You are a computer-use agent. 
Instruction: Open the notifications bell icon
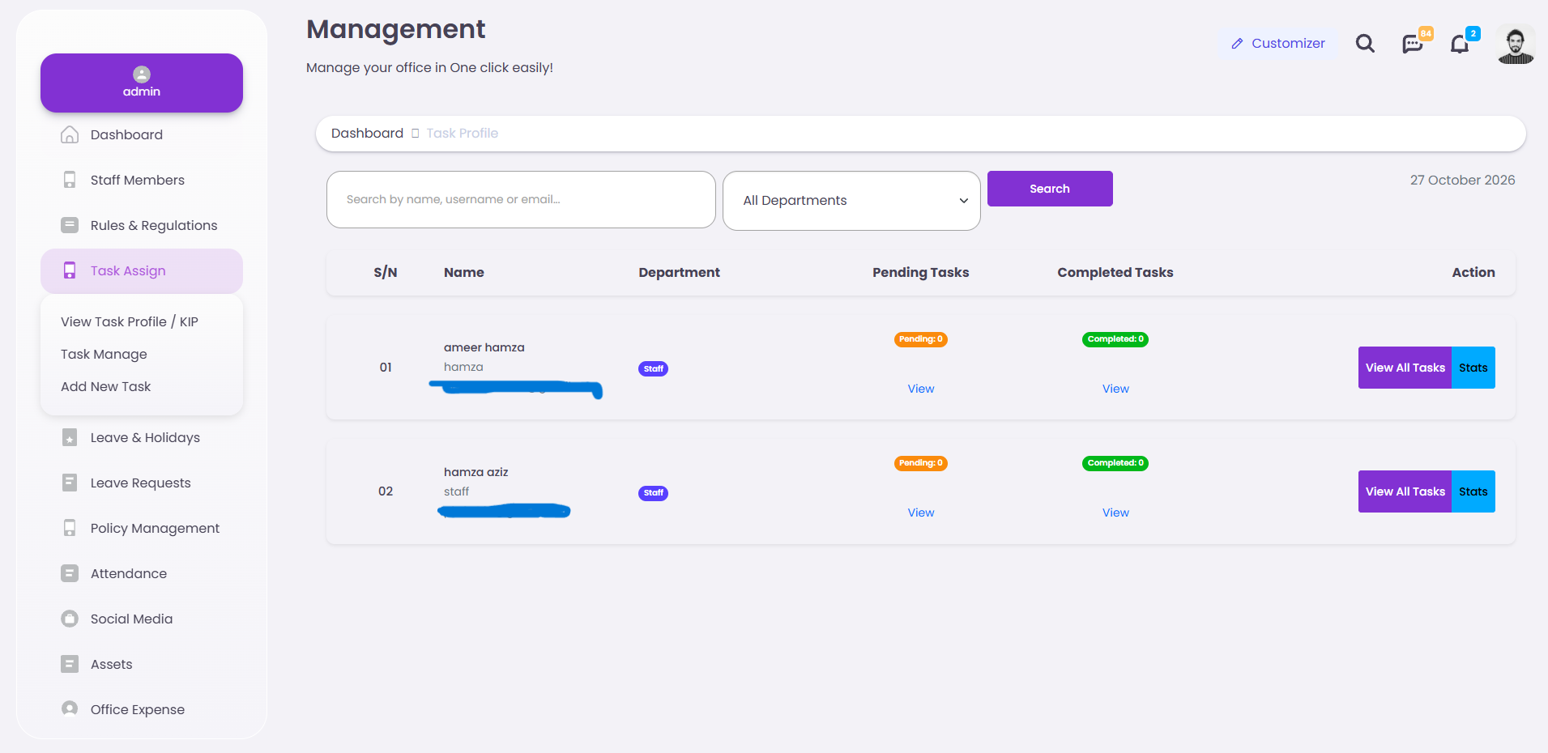pyautogui.click(x=1460, y=44)
